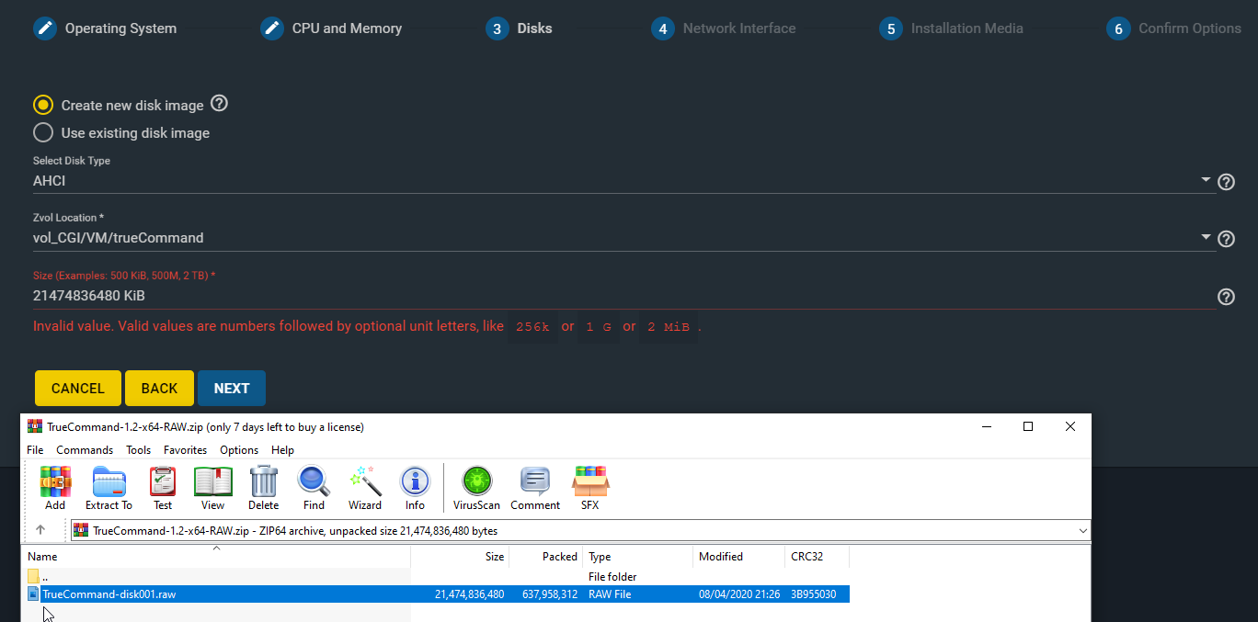
Task: Click the Operating System step pencil icon
Action: click(x=45, y=28)
